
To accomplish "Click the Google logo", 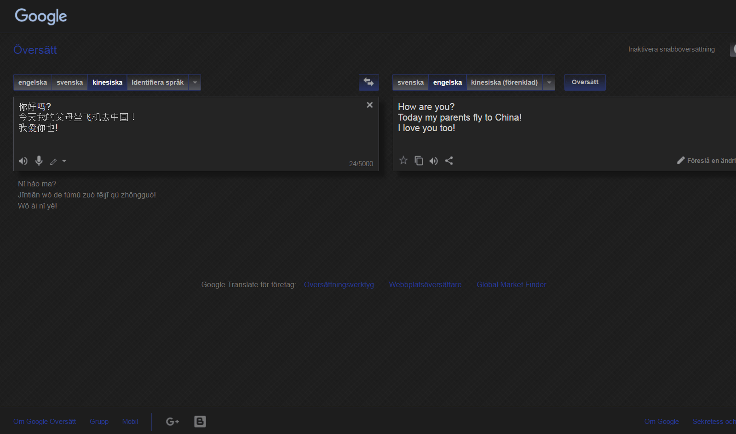I will click(41, 17).
